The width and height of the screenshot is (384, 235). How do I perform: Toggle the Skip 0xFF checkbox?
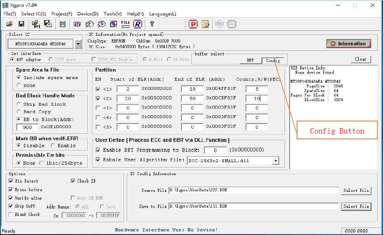click(x=10, y=206)
